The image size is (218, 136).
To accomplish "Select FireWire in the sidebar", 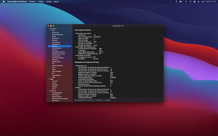I will click(x=55, y=50).
